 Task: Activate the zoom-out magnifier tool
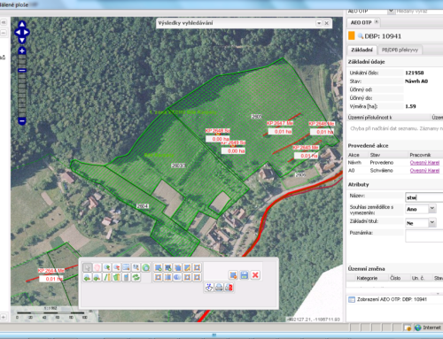[x=116, y=267]
